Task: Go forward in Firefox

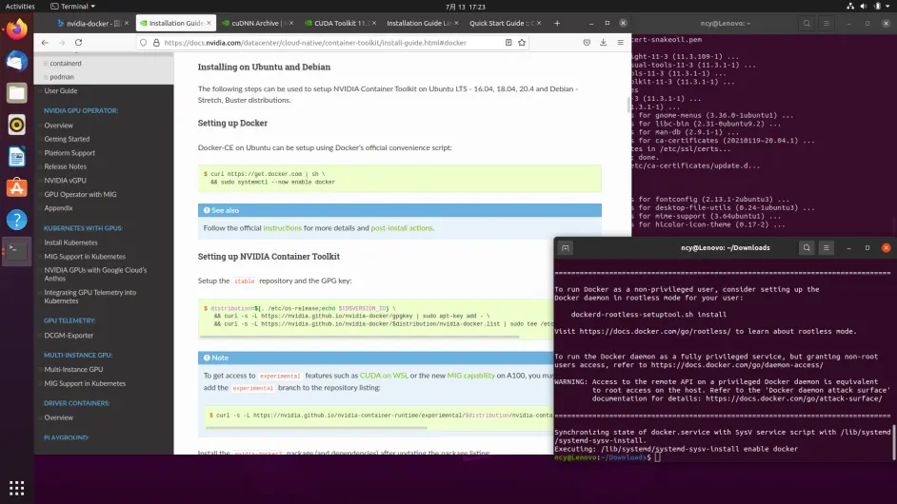Action: point(62,42)
